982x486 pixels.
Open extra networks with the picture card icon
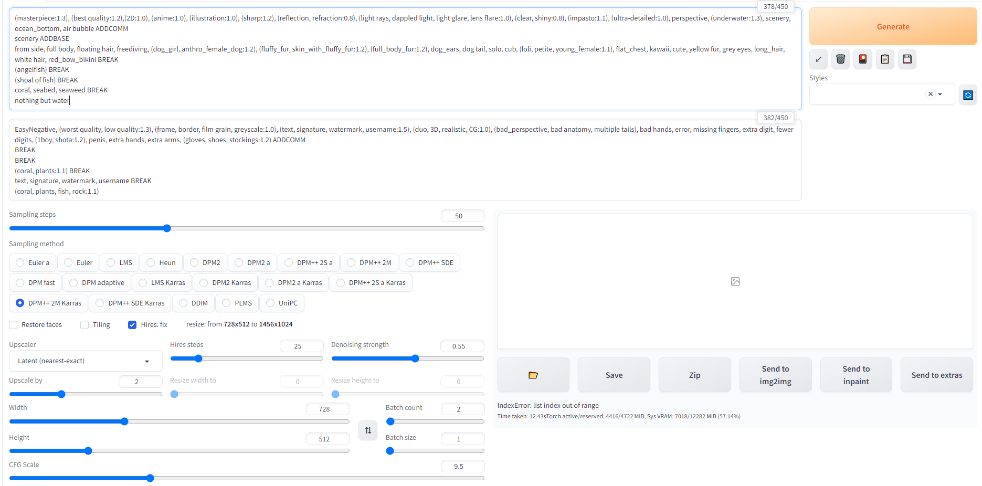(862, 59)
